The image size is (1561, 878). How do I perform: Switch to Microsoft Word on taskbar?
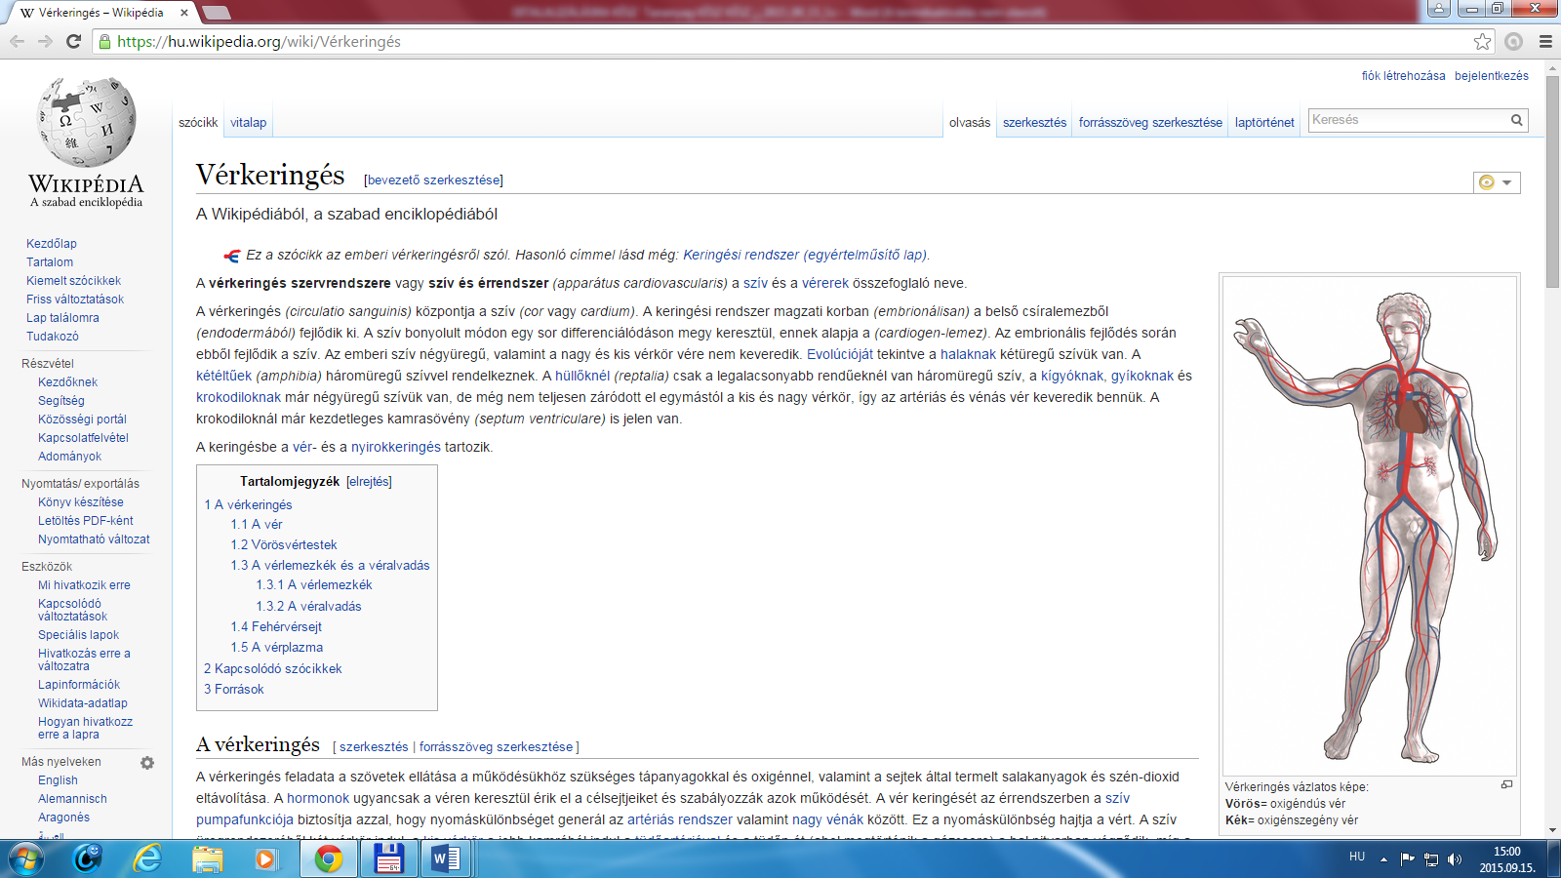coord(446,858)
